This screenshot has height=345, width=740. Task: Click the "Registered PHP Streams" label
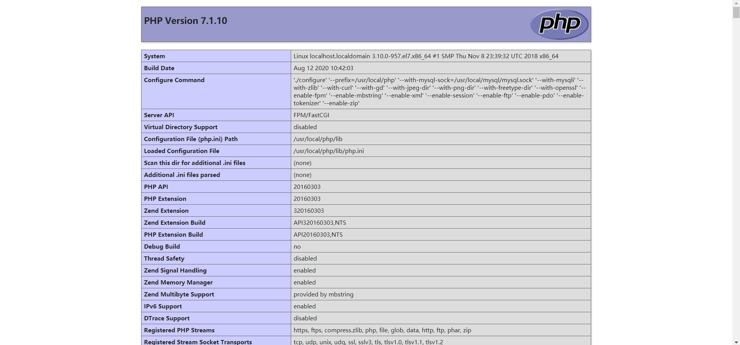[x=179, y=330]
